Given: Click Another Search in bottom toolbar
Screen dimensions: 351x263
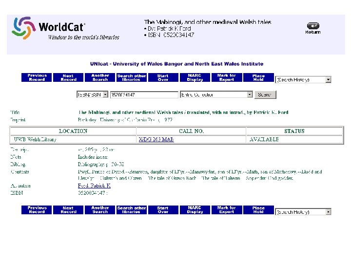Looking at the screenshot, I should (x=100, y=210).
